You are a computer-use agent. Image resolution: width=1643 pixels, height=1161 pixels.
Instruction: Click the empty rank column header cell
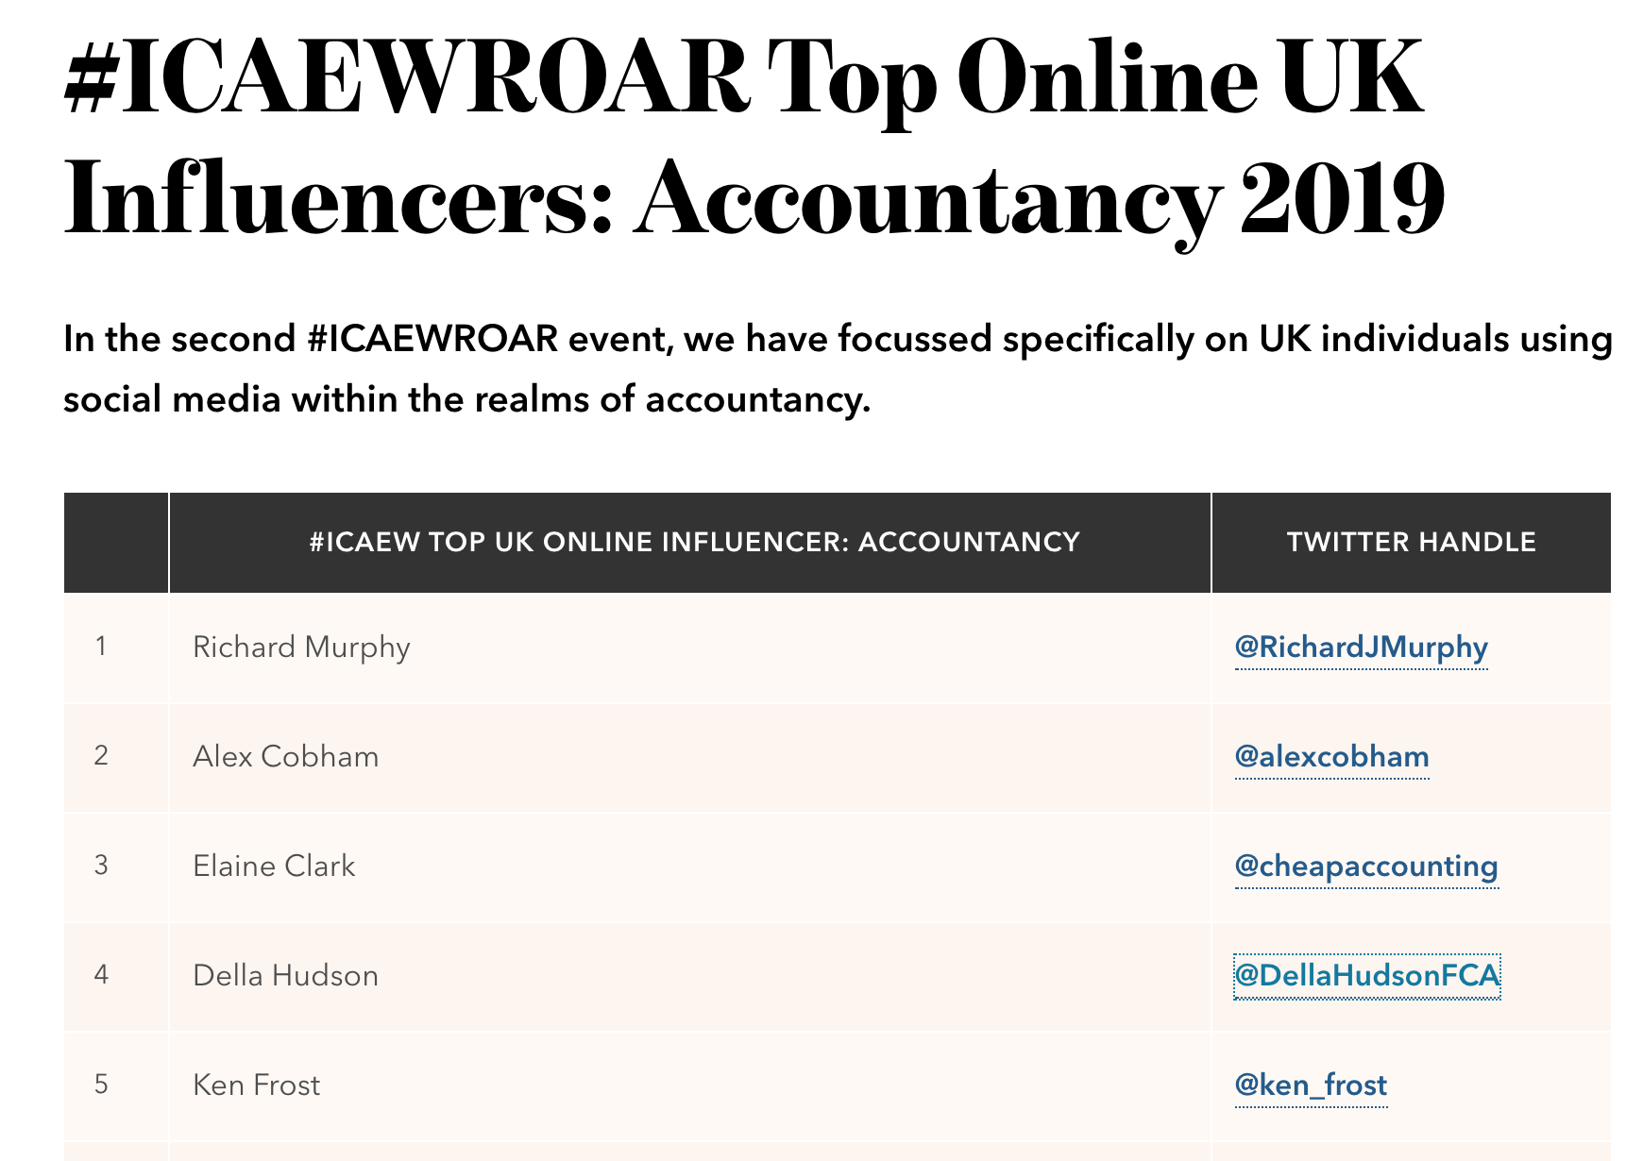(x=115, y=542)
